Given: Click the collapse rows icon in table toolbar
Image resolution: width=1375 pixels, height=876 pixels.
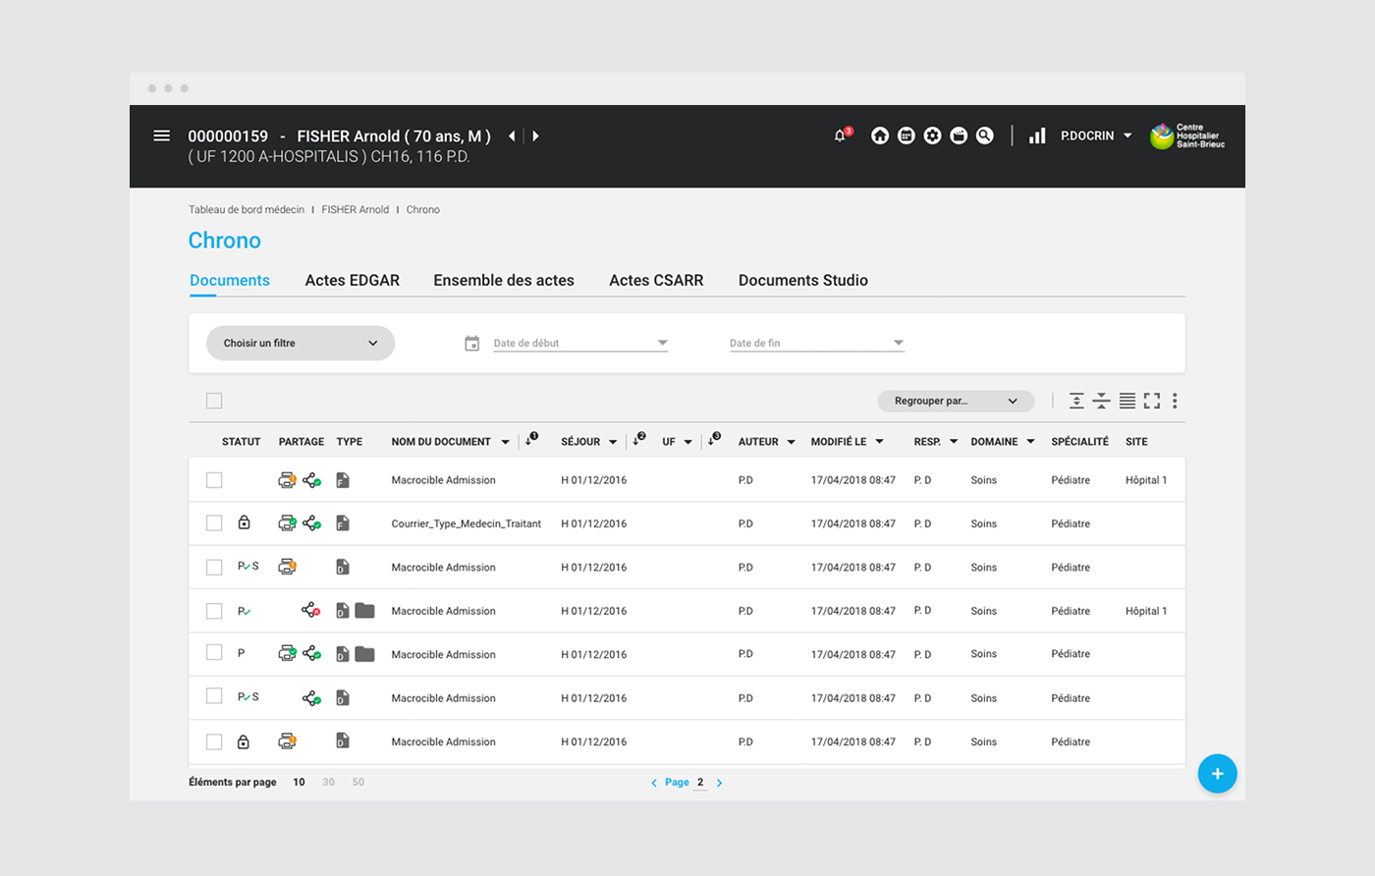Looking at the screenshot, I should click(x=1102, y=401).
